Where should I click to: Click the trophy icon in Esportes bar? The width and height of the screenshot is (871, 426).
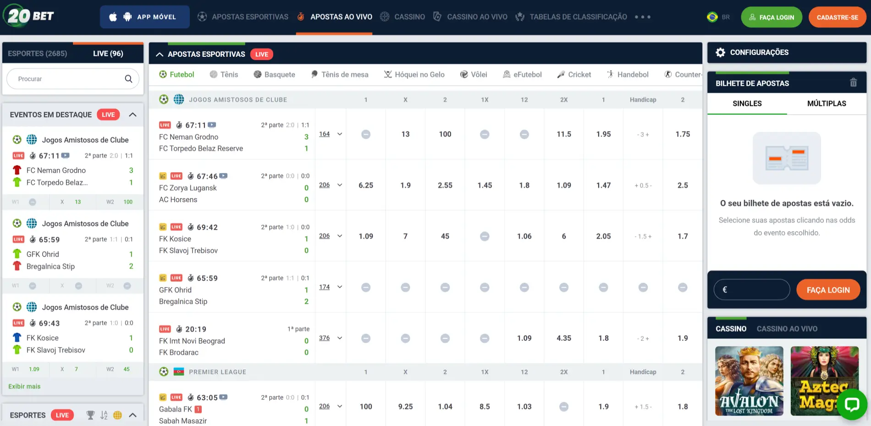click(x=90, y=415)
